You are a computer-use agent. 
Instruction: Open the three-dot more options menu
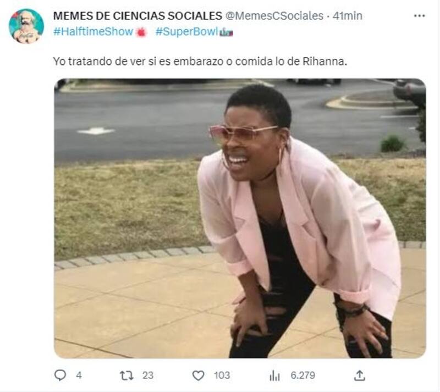tap(420, 16)
